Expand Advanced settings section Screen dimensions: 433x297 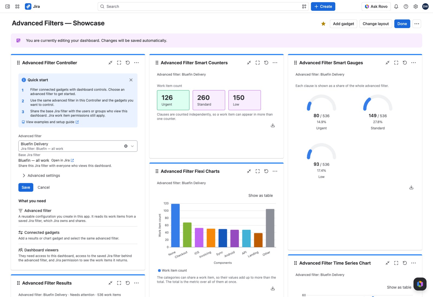point(41,175)
